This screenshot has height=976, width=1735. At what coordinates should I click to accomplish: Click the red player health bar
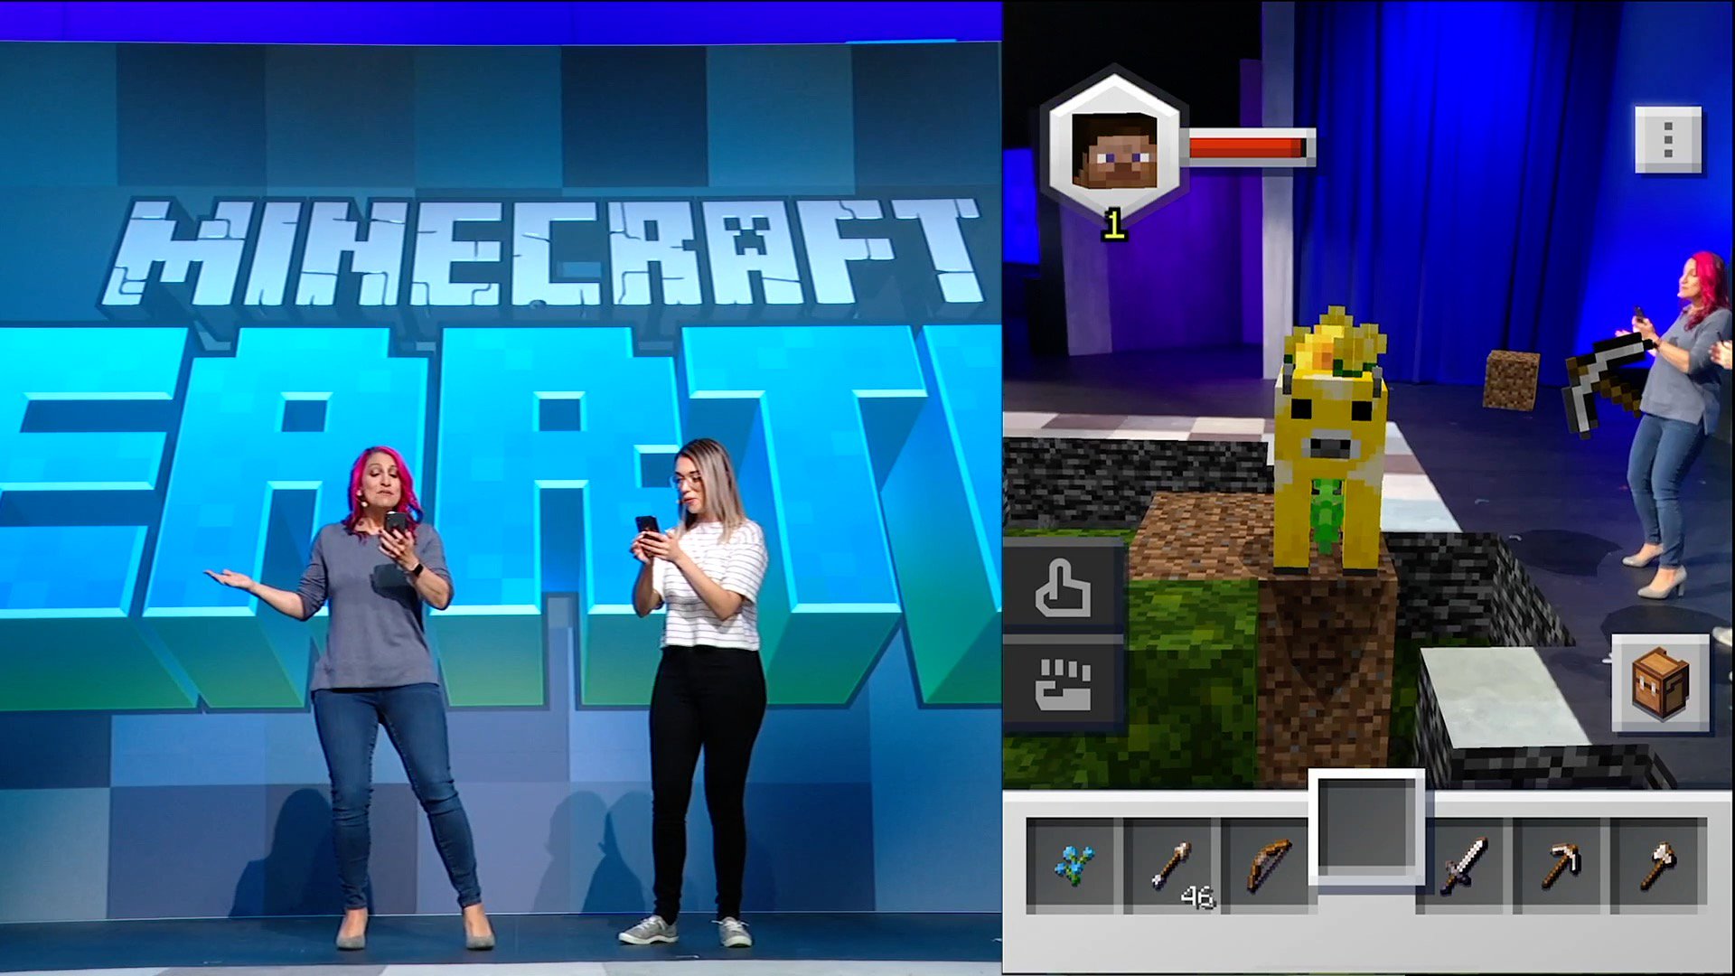click(1249, 147)
